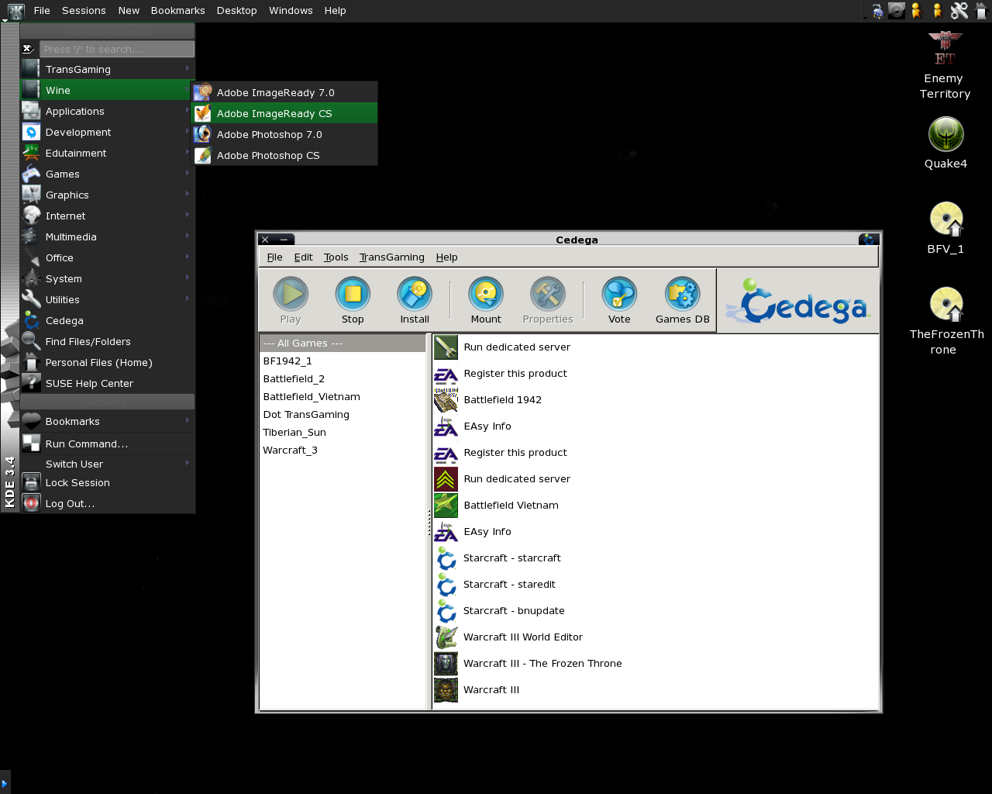The height and width of the screenshot is (794, 992).
Task: Click the Vote toolbar icon
Action: point(619,301)
